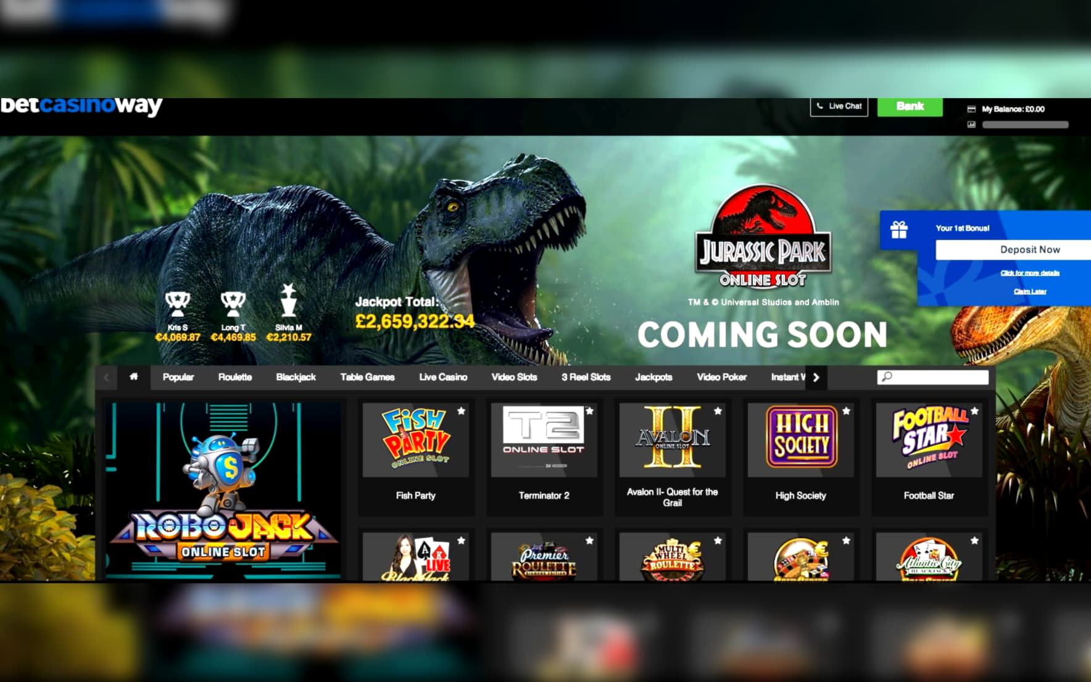Click the gift box bonus icon
The image size is (1091, 682).
click(x=899, y=230)
